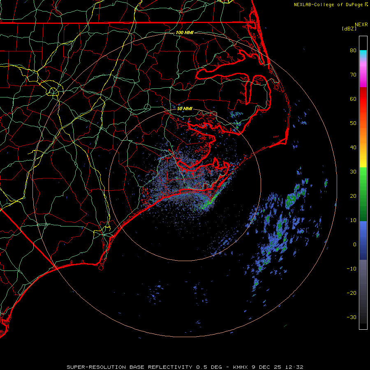Click the 40 value on dBZ scale
Image resolution: width=370 pixels, height=370 pixels.
coord(353,148)
